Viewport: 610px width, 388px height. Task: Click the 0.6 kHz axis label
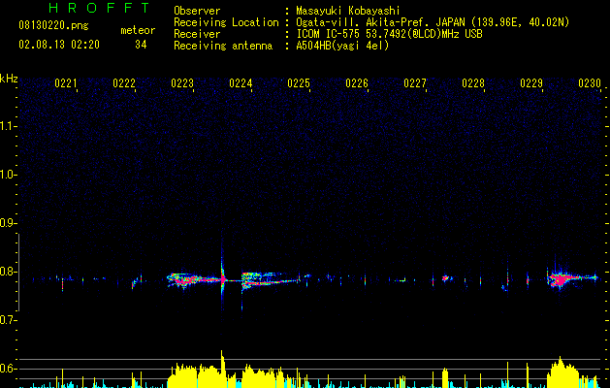[x=8, y=369]
